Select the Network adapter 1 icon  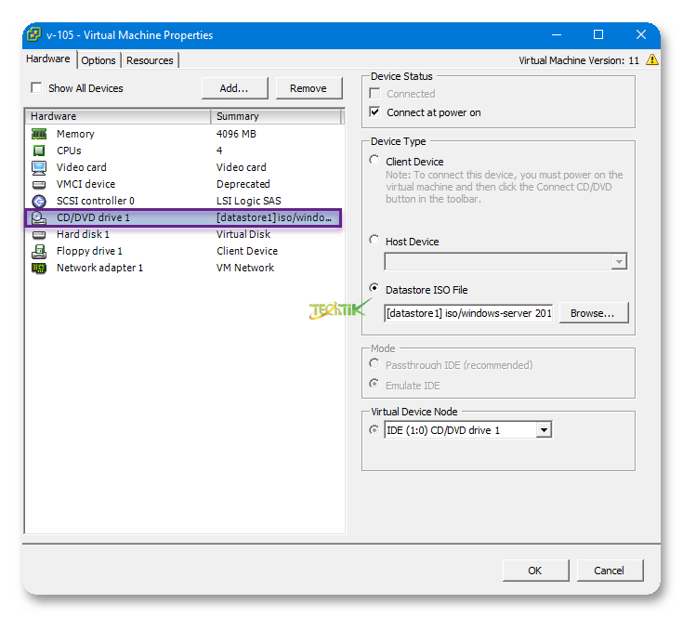coord(39,268)
